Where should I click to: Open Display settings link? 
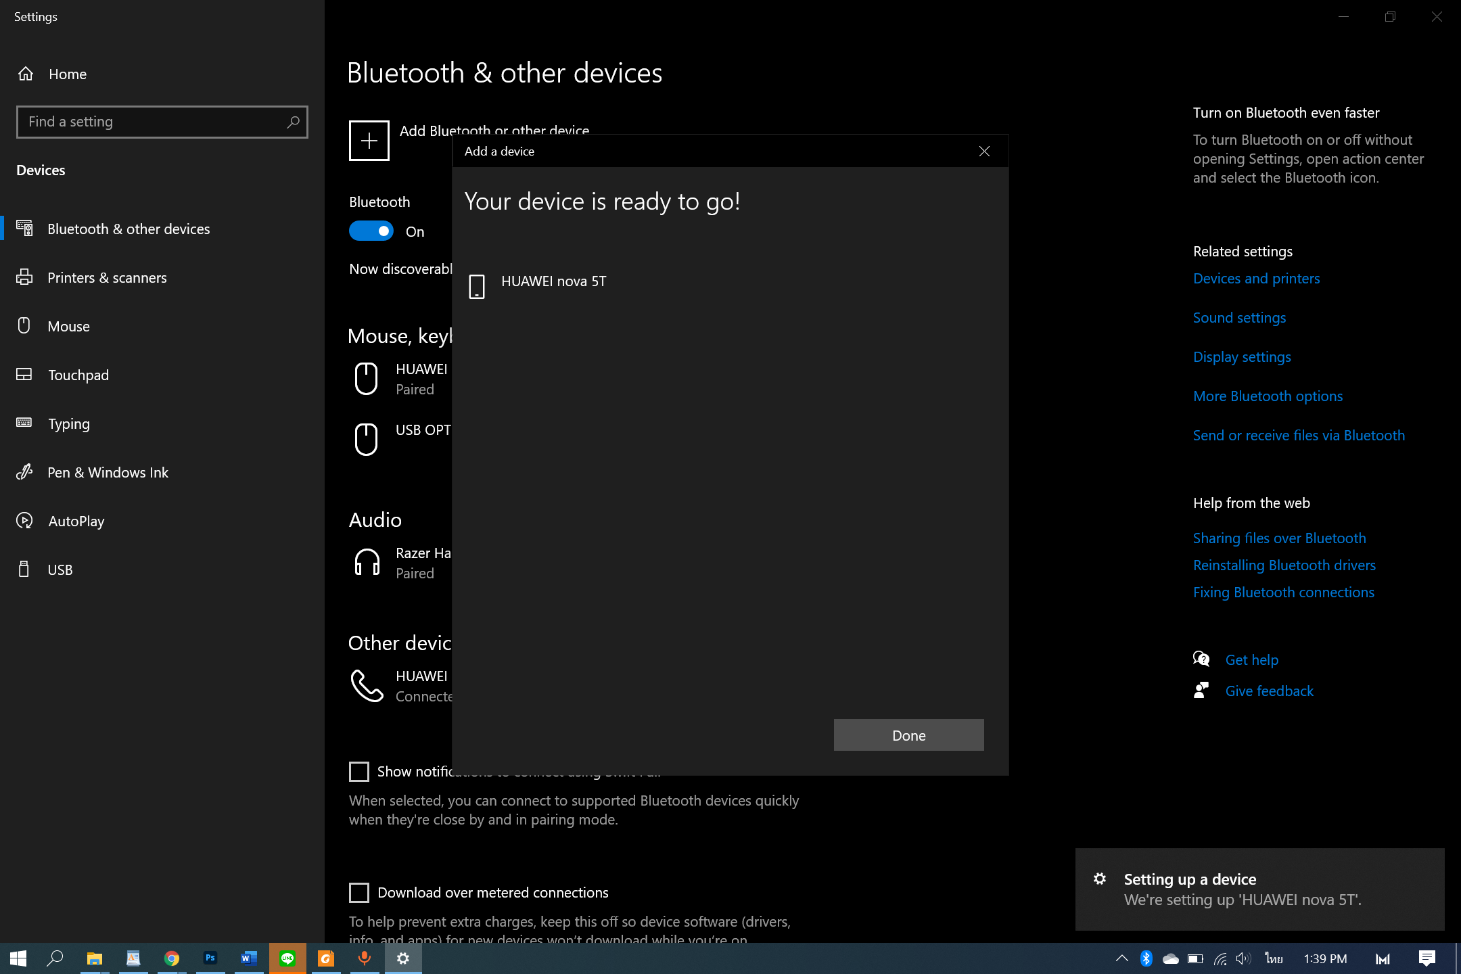1242,357
